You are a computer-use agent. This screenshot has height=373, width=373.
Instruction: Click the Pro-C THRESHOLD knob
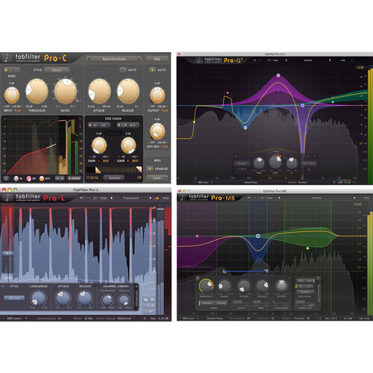tap(37, 92)
